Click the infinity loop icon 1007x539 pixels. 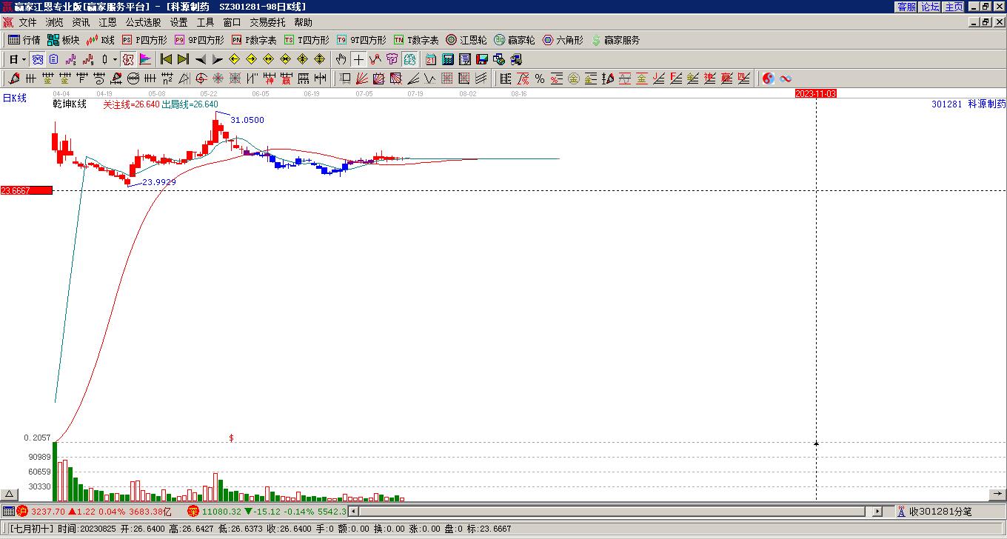(786, 78)
